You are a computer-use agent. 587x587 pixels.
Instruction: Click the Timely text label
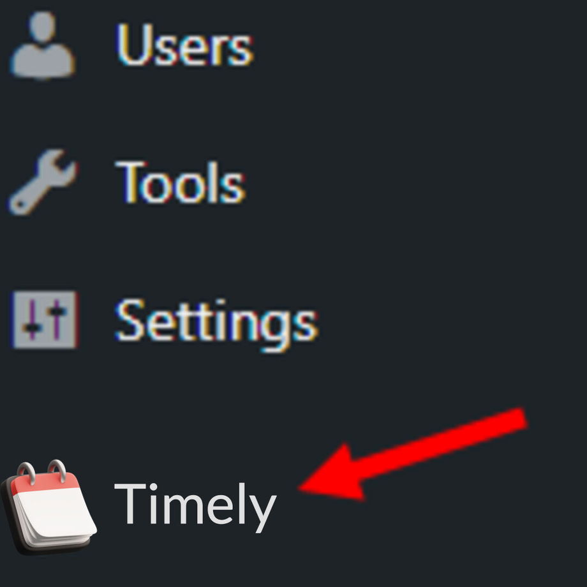pos(195,507)
